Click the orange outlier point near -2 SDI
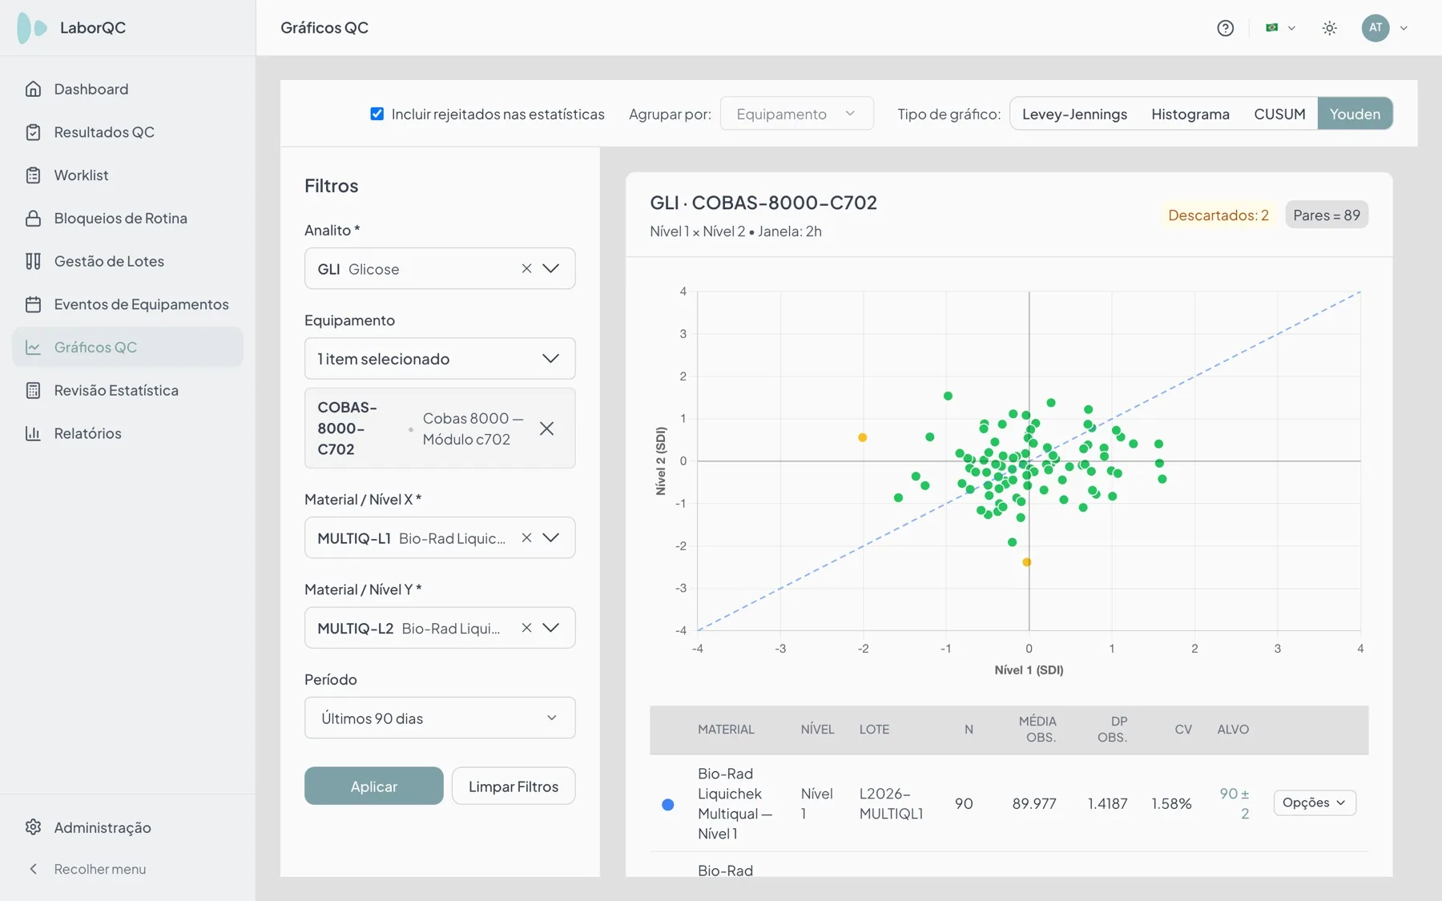1442x901 pixels. click(863, 437)
